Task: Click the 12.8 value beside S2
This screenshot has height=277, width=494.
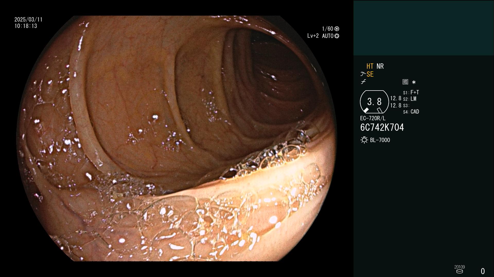Action: coord(396,98)
